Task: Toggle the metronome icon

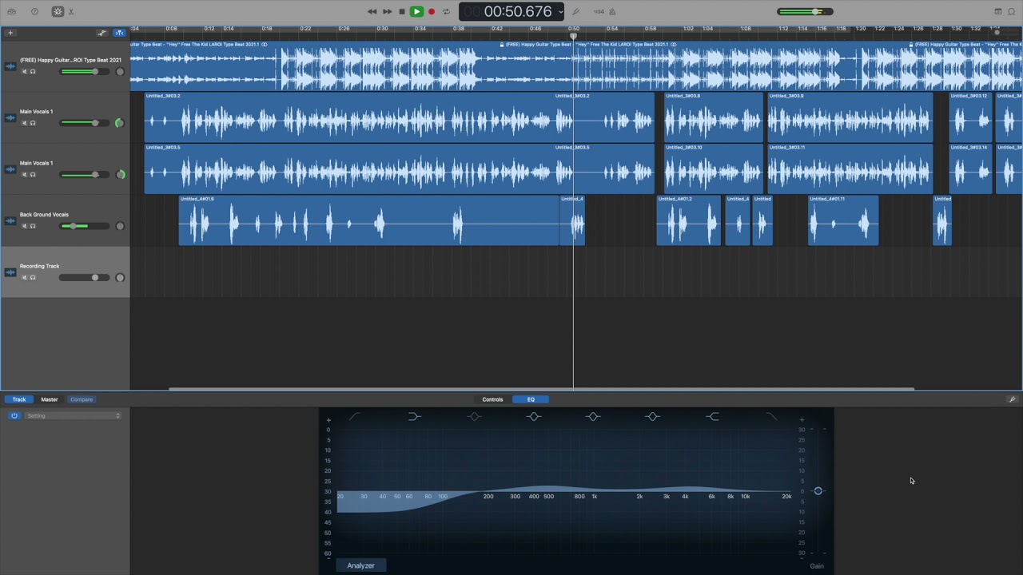Action: coord(612,11)
